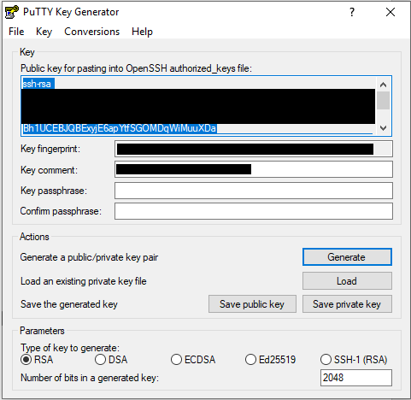Open the File menu

coord(16,32)
